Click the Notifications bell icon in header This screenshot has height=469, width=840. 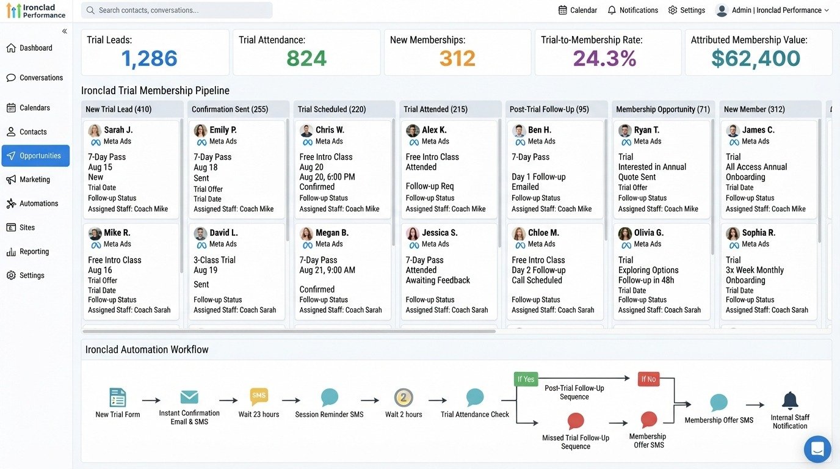[612, 10]
